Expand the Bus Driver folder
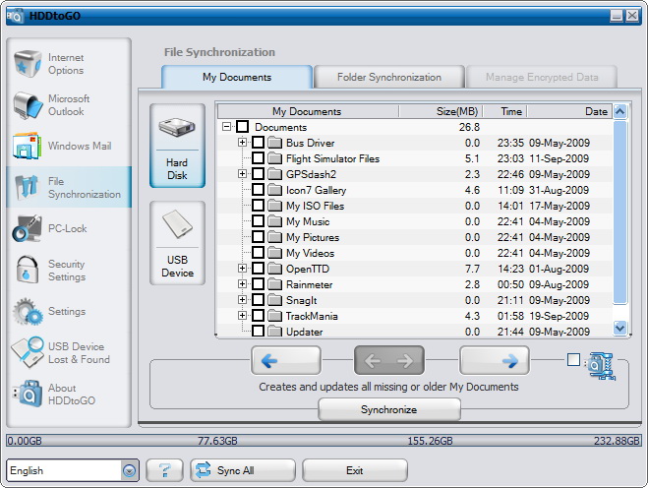This screenshot has width=648, height=488. (x=242, y=143)
